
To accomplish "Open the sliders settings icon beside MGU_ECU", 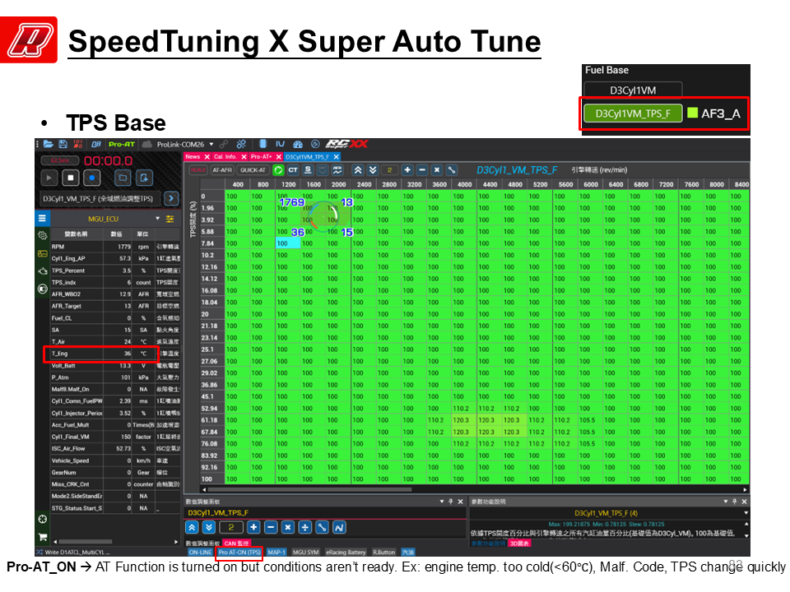I will point(170,219).
